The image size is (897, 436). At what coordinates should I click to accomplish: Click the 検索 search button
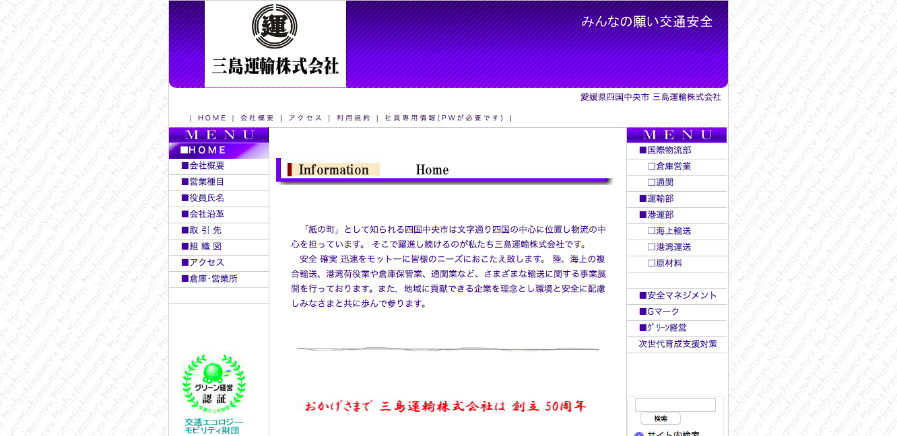(661, 419)
